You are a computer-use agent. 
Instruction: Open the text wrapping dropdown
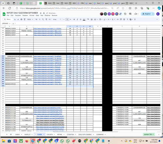[109, 20]
